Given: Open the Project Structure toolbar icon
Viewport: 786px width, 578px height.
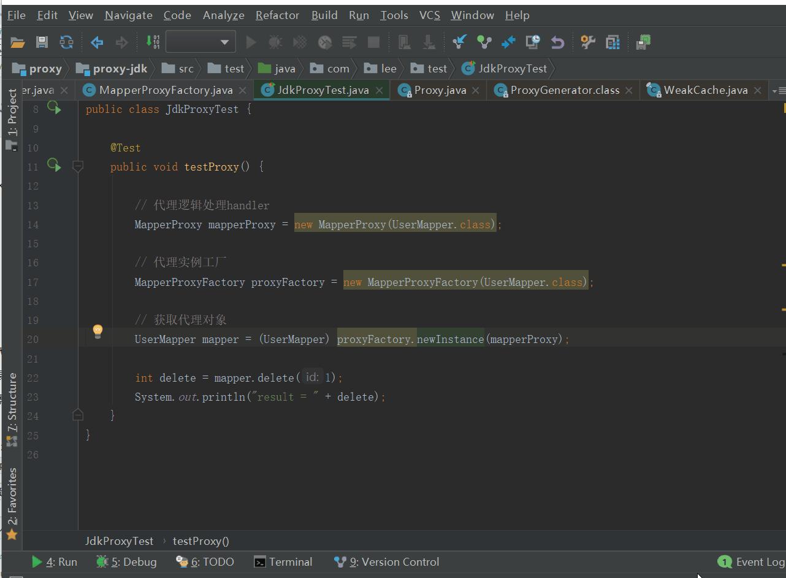Looking at the screenshot, I should [612, 42].
